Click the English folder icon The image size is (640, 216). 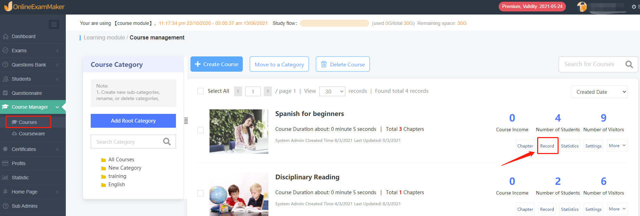(104, 185)
